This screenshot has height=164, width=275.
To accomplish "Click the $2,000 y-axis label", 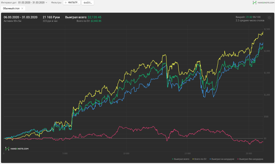I will 267,51.
